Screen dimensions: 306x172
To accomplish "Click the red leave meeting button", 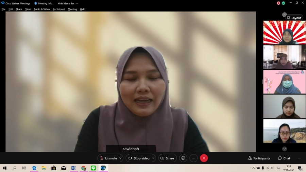I will click(204, 158).
